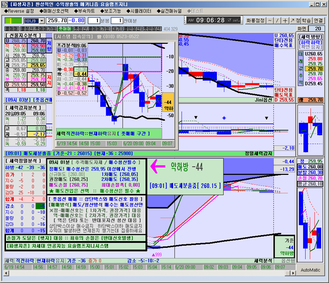Image resolution: width=329 pixels, height=283 pixels.
Task: Click the lower mini candlestick chart thumbnail
Action: point(310,225)
